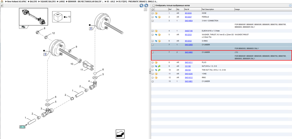Click the box icon in O-RING row
Image resolution: width=292 pixels, height=139 pixels.
click(159, 41)
